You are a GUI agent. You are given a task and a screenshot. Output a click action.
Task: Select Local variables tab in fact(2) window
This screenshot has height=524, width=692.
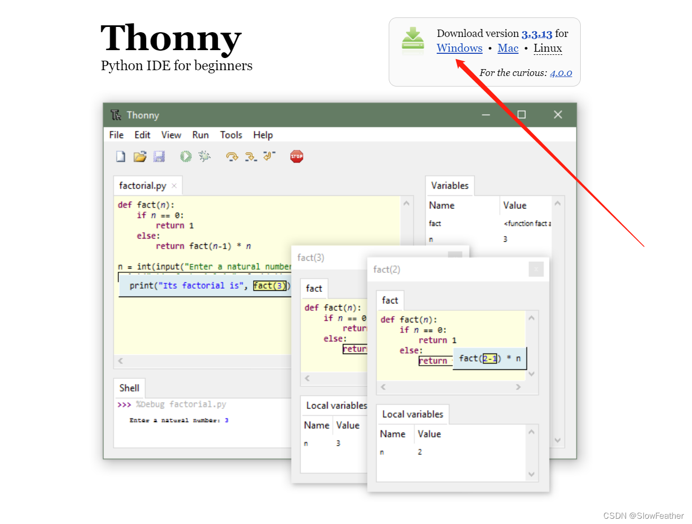point(412,414)
